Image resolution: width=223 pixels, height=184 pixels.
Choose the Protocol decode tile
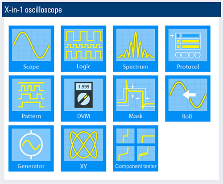tap(188, 49)
